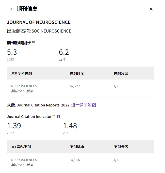165x173 pixels.
Task: Click 其中 SCIE 版本 in JCI table
Action: tap(22, 165)
